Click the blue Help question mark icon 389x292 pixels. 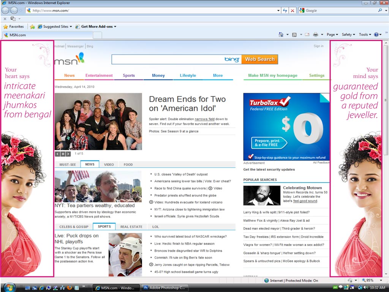tap(376, 35)
